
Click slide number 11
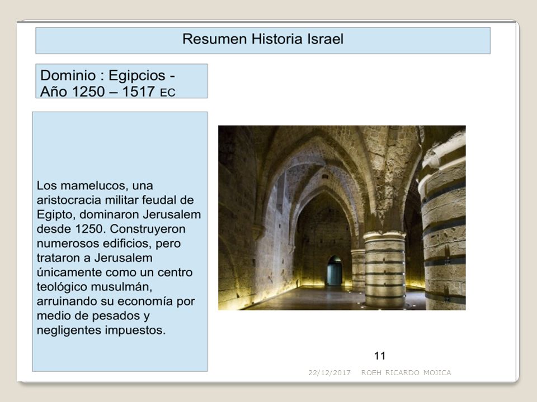380,356
